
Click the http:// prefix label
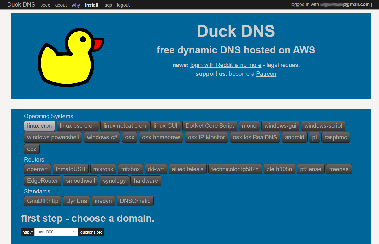[x=28, y=232]
